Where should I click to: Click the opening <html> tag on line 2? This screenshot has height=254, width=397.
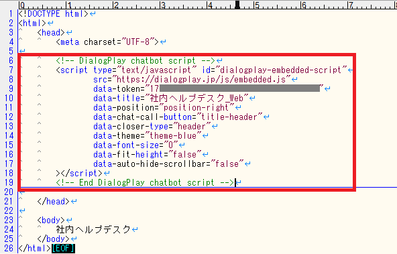[x=32, y=23]
